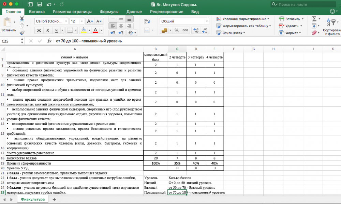Image resolution: width=341 pixels, height=204 pixels.
Task: Insert AutoSum with the sigma icon
Action: point(314,19)
